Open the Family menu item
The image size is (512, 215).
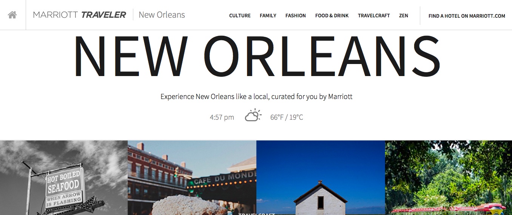tap(268, 16)
